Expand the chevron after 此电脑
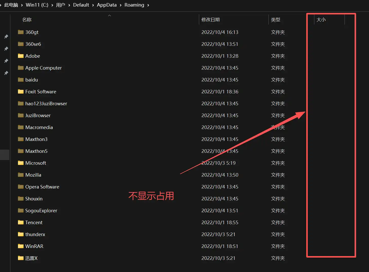The width and height of the screenshot is (369, 272). click(22, 5)
